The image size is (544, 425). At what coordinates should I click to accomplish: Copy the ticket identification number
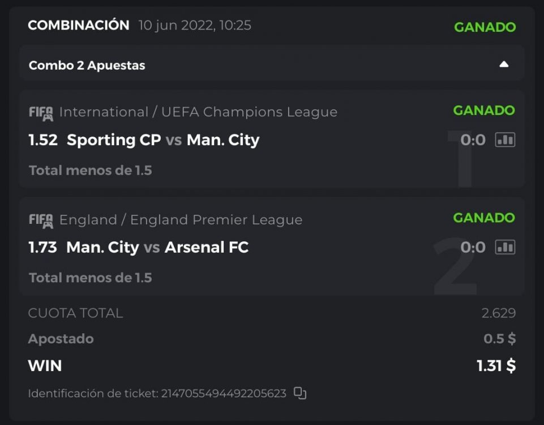coord(300,393)
